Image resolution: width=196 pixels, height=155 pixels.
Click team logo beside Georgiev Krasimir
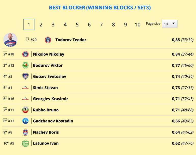coord(25,99)
